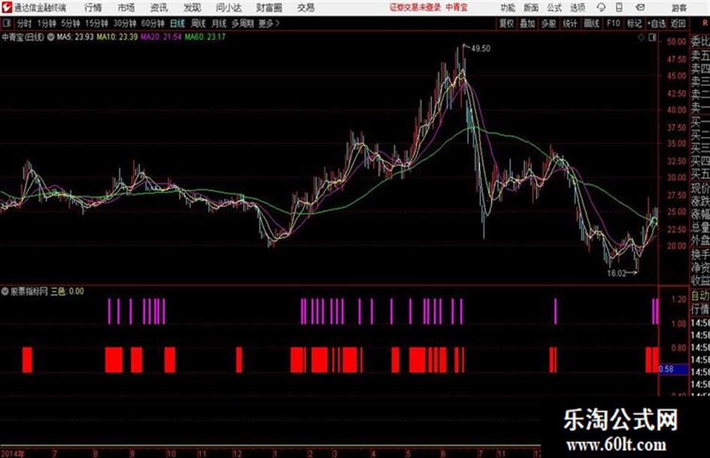Click the 统计 statistics button
Screen dimensions: 710x458
pos(570,23)
